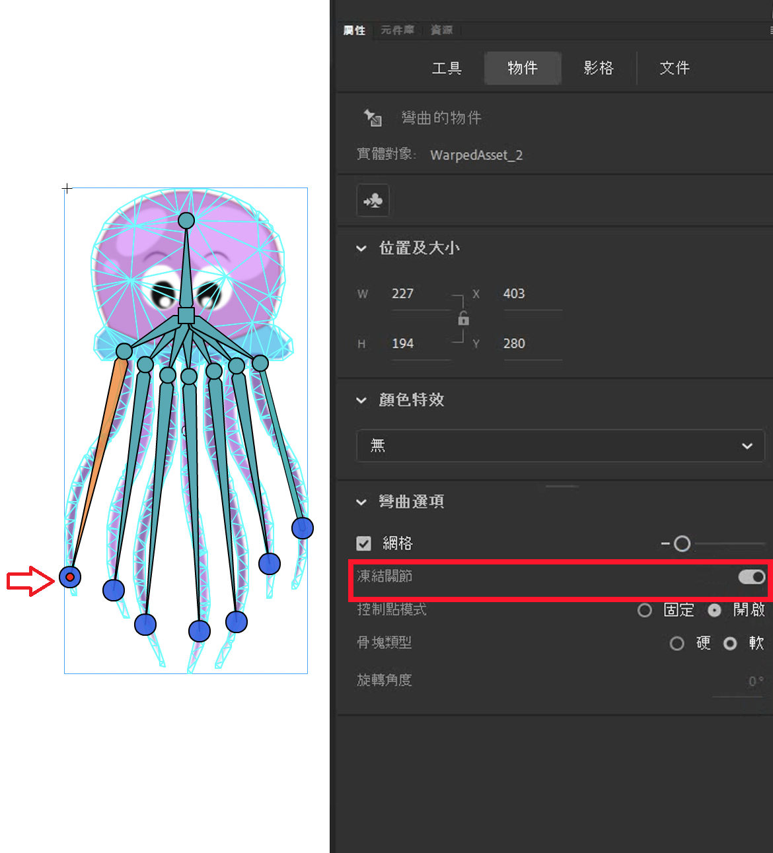Choose 軟 bone type
Viewport: 773px width, 853px height.
pyautogui.click(x=730, y=643)
